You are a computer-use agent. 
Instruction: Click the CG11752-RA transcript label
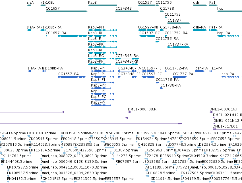[x=176, y=33]
